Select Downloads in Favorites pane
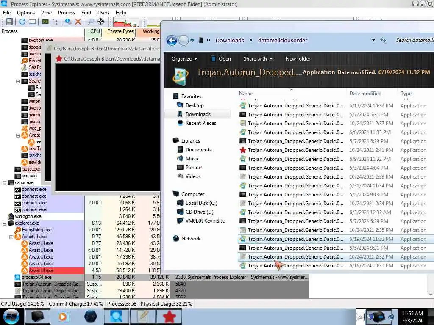 (x=198, y=114)
